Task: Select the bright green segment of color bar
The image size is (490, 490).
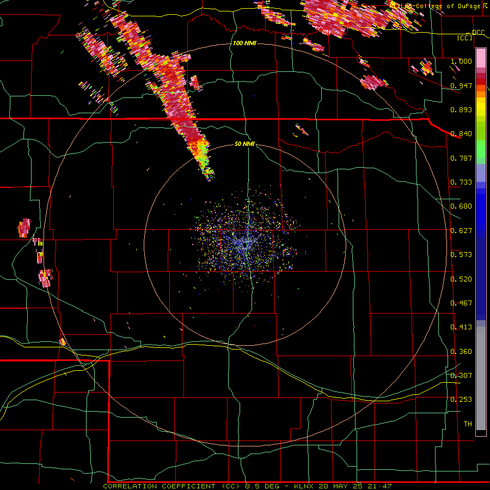Action: point(481,149)
